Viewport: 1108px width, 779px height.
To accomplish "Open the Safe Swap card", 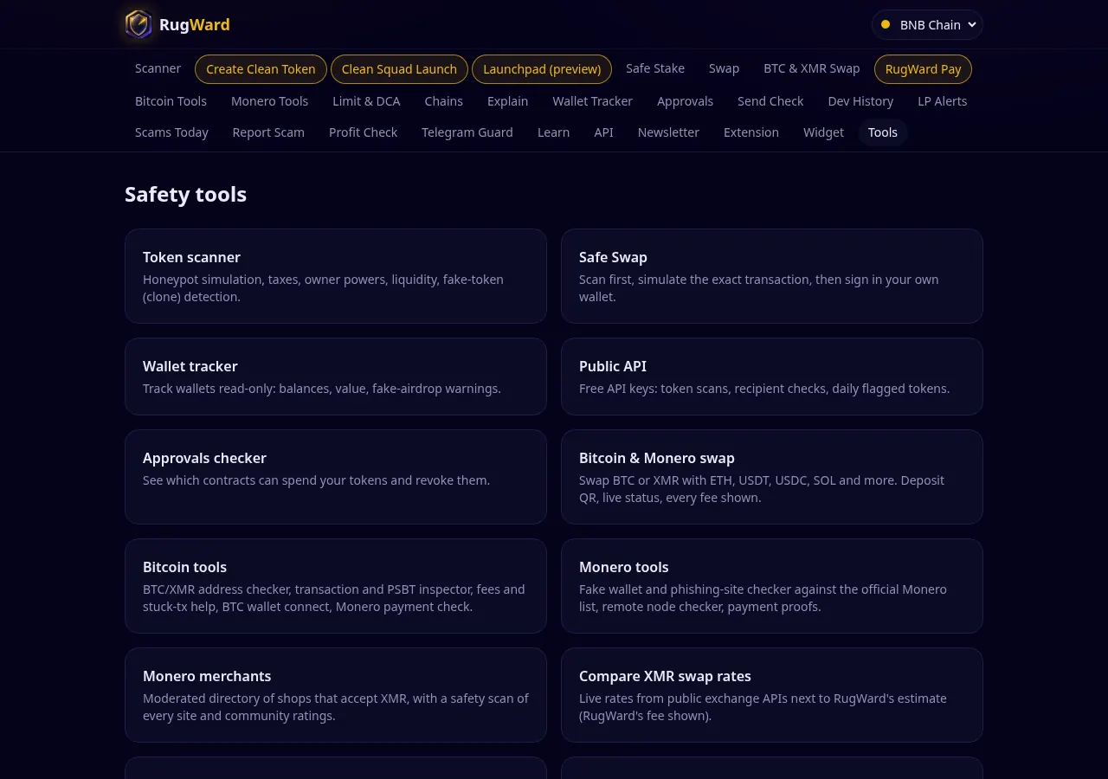I will coord(772,276).
